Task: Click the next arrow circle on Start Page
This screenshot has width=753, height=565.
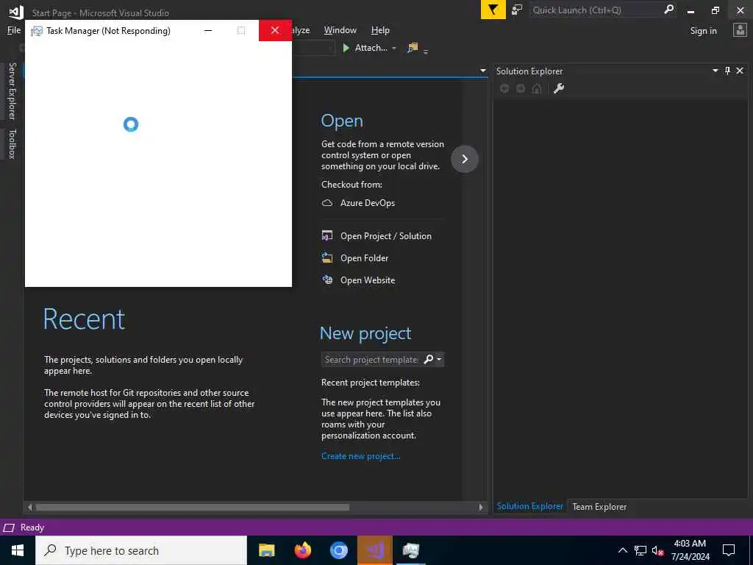Action: tap(465, 159)
